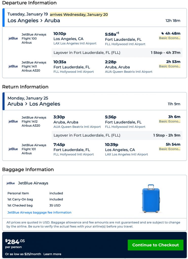Click the Los Angeles > Aruba route header

[34, 21]
